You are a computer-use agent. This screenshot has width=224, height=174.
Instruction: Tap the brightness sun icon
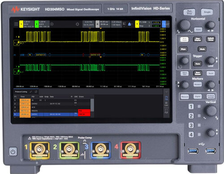point(78,24)
